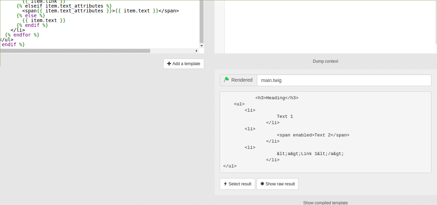Click the green flag icon next to Rendered
The image size is (437, 205).
[227, 80]
